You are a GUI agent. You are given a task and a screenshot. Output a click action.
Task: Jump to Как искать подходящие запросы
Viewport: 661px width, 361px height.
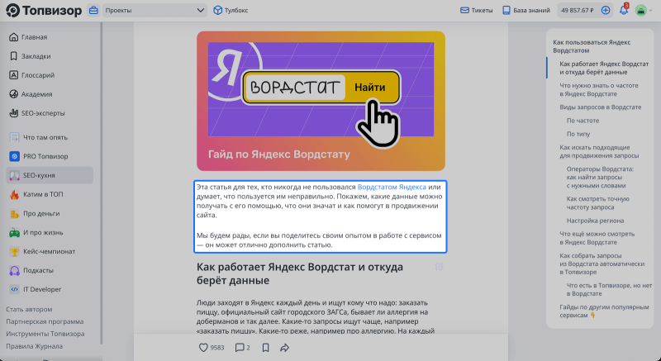coord(599,152)
